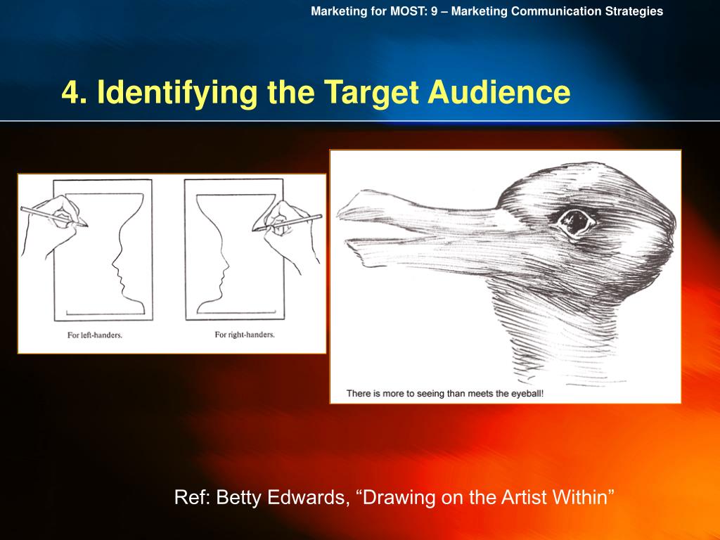Click the header text "Marketing for MOST: 9 – Marketing Communication Strategies"

[487, 11]
